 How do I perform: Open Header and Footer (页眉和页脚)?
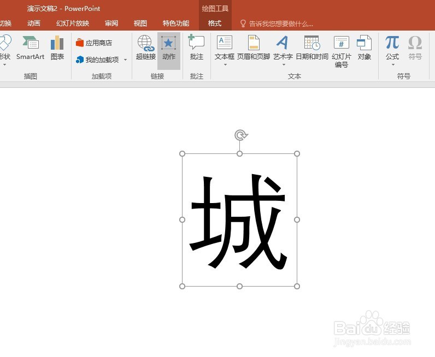(253, 47)
